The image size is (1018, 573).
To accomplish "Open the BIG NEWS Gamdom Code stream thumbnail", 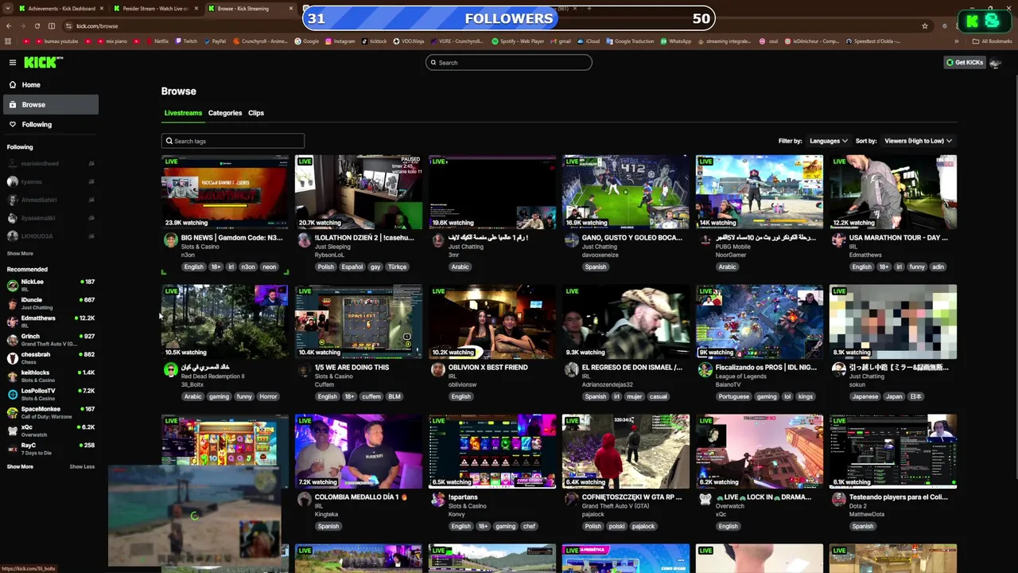I will pyautogui.click(x=225, y=192).
